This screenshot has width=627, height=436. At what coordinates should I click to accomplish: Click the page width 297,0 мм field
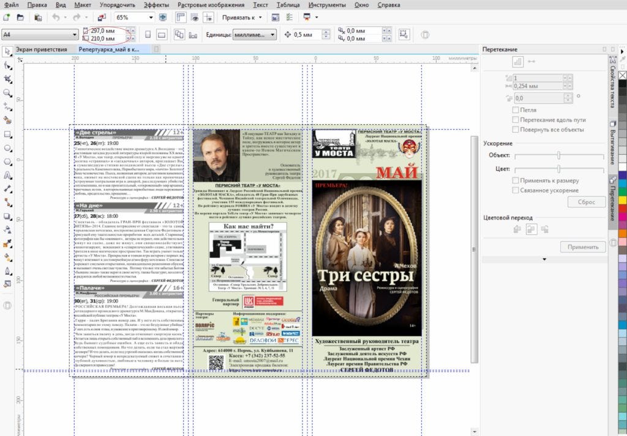107,31
